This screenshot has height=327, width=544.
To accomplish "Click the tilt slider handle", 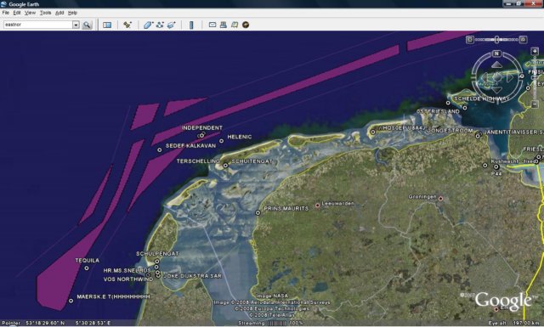I will pyautogui.click(x=496, y=39).
